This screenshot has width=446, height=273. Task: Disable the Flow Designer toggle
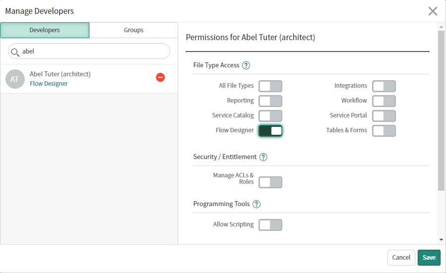270,131
